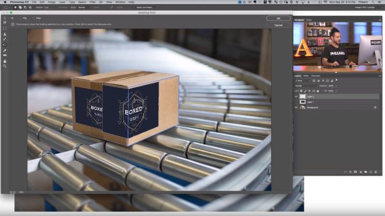Viewport: 385px width, 216px height.
Task: Open the Filter menu
Action: point(93,2)
